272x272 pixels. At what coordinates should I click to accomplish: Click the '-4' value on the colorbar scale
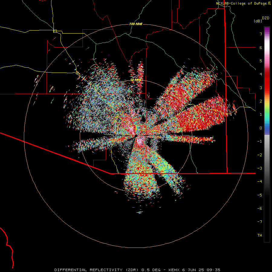point(260,182)
